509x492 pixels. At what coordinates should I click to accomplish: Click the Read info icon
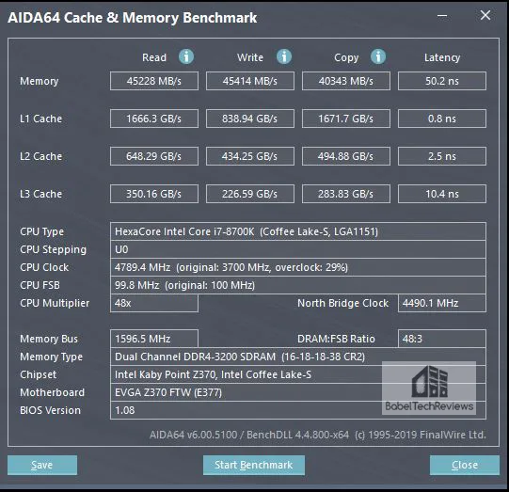click(186, 56)
